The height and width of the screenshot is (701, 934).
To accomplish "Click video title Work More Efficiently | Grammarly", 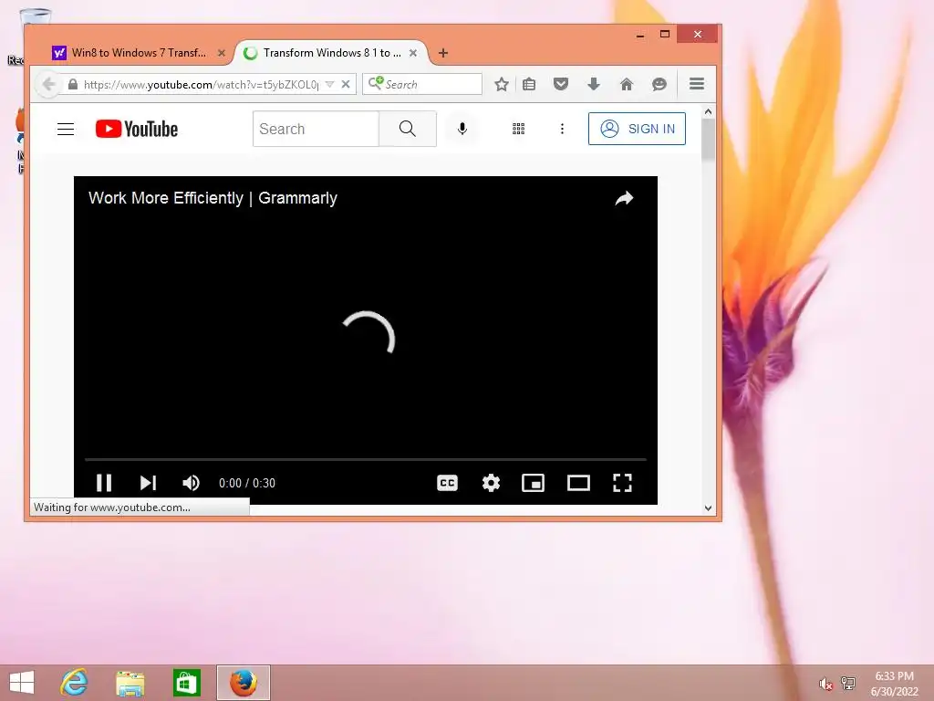I will (x=213, y=198).
